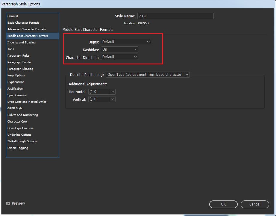
Task: Select Middle East Character Formats section
Action: (x=33, y=36)
